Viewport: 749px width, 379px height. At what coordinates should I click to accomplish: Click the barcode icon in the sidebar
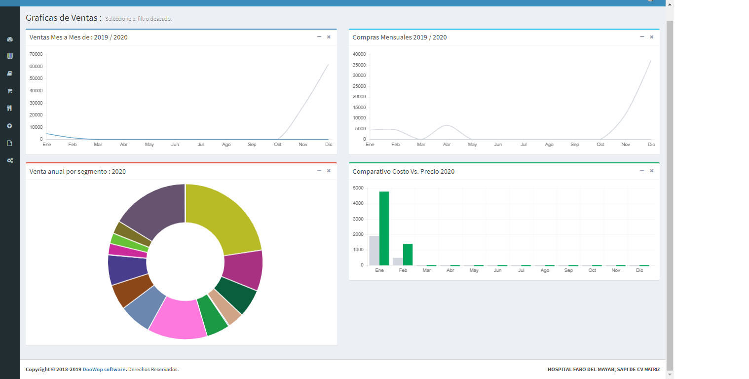point(9,56)
